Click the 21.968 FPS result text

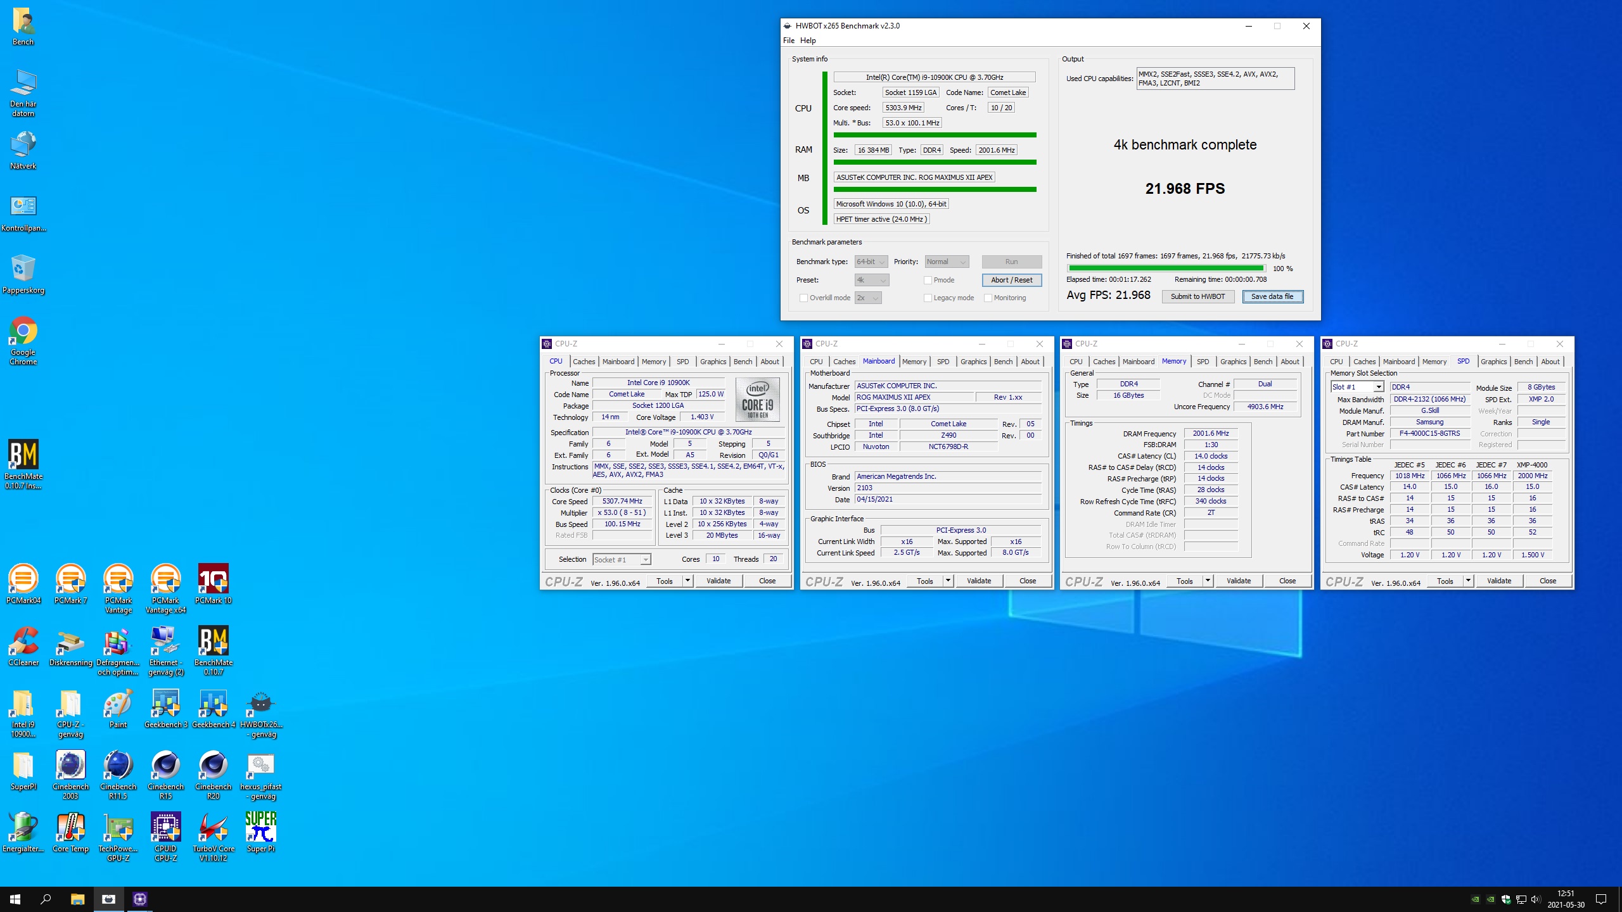1185,188
